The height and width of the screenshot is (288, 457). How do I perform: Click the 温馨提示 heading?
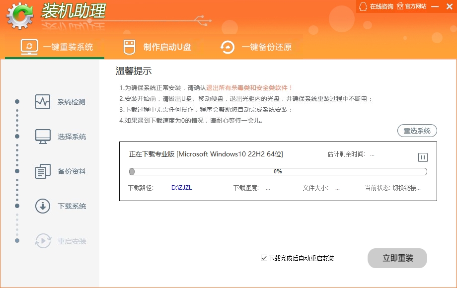[134, 71]
